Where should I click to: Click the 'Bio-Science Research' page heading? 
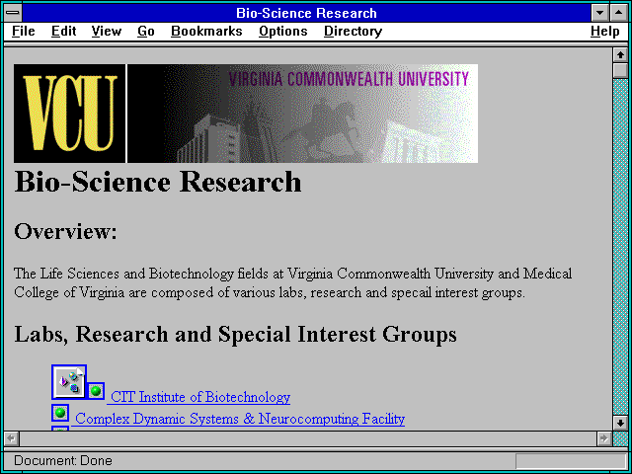click(x=158, y=182)
